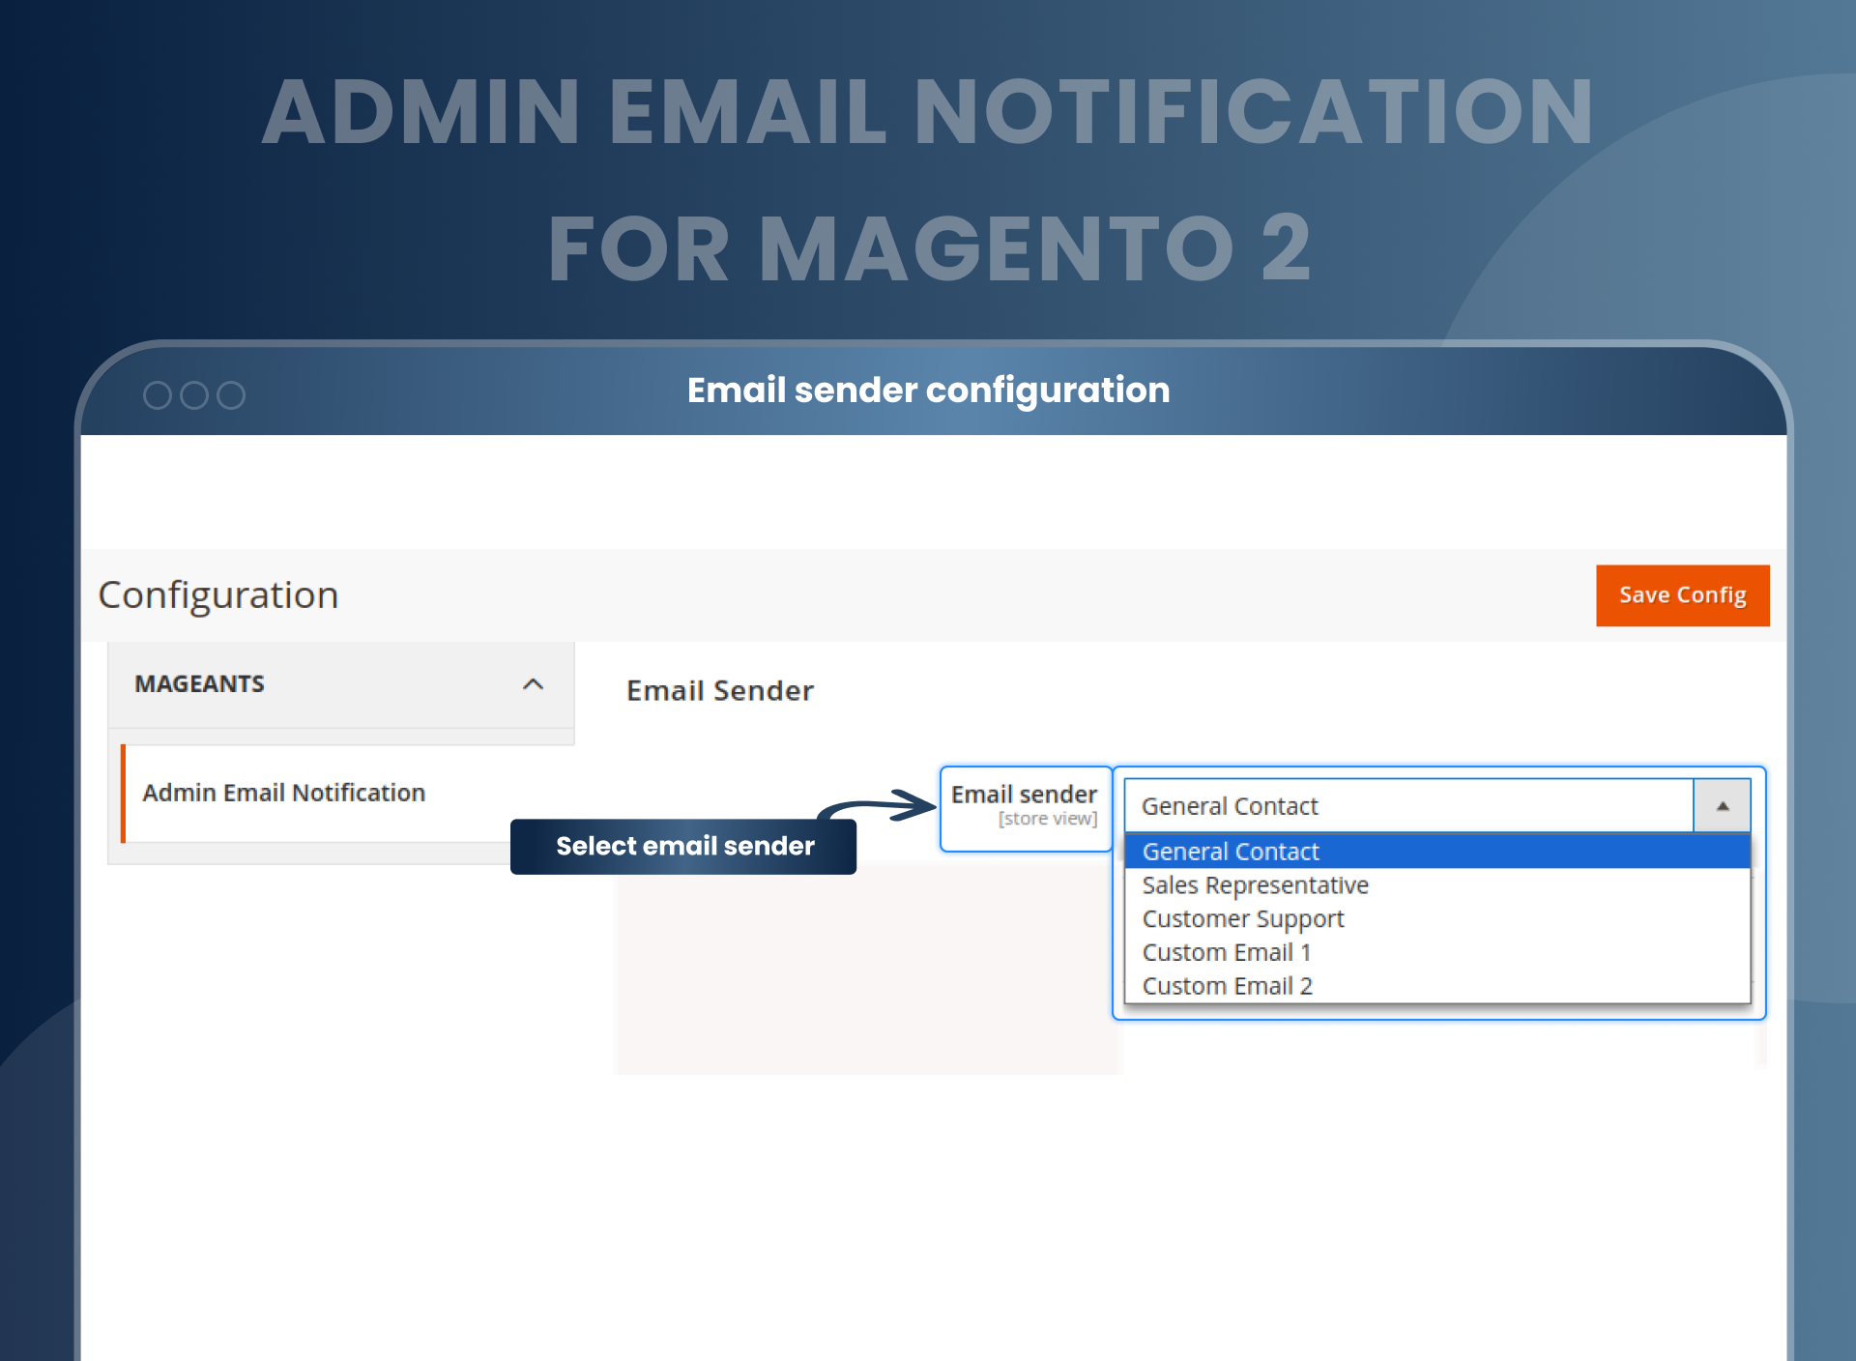Click the Email sender configuration title
This screenshot has height=1361, width=1856.
click(928, 391)
